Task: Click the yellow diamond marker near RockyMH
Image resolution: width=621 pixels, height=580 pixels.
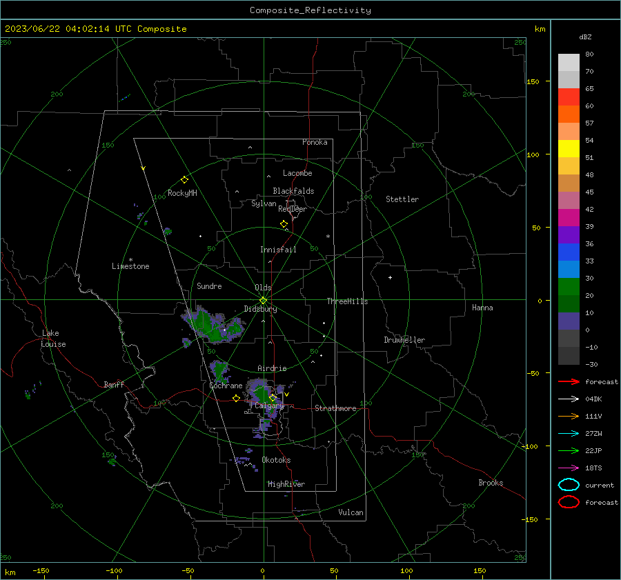Action: [184, 180]
